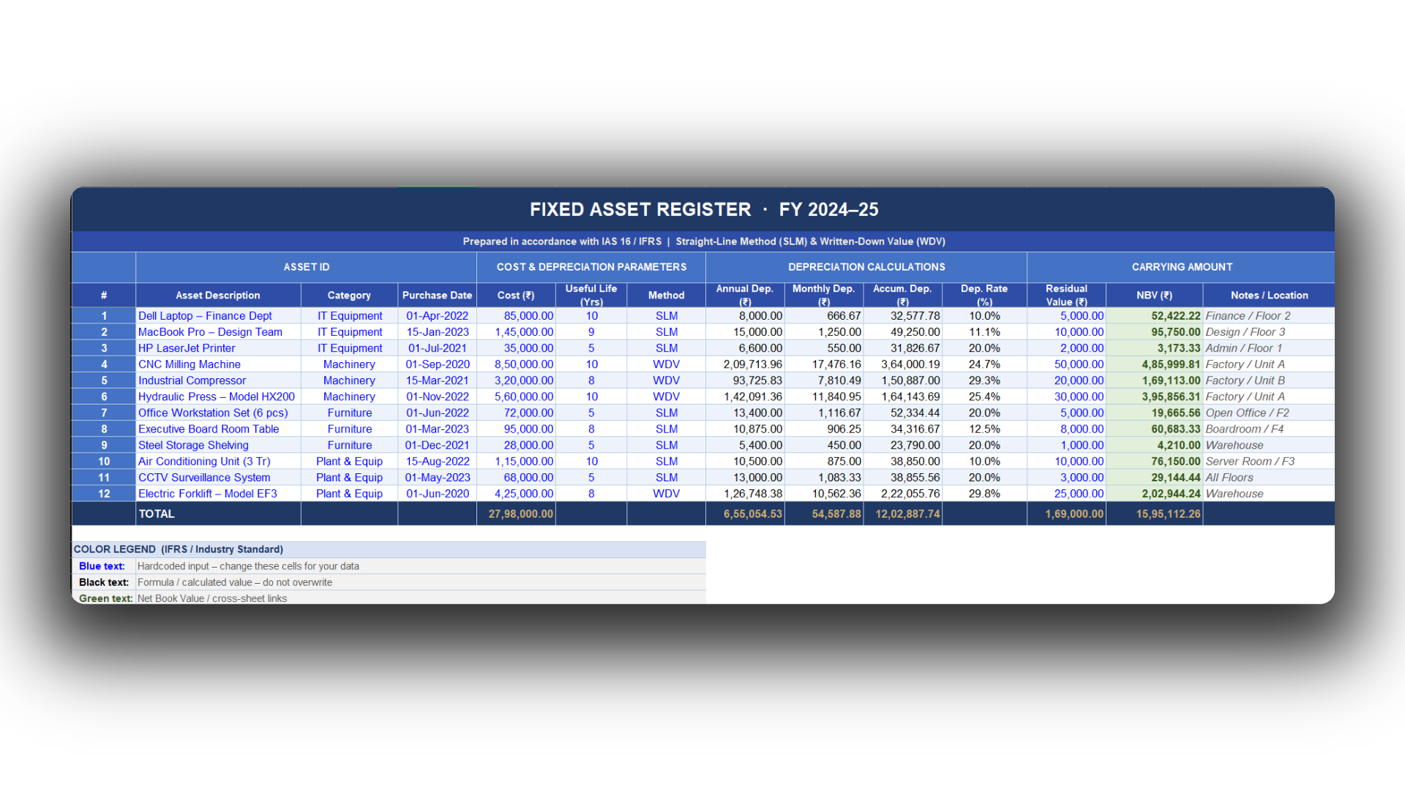Click the 'Executive Board Room Table' cell
The width and height of the screenshot is (1405, 790).
(x=218, y=429)
